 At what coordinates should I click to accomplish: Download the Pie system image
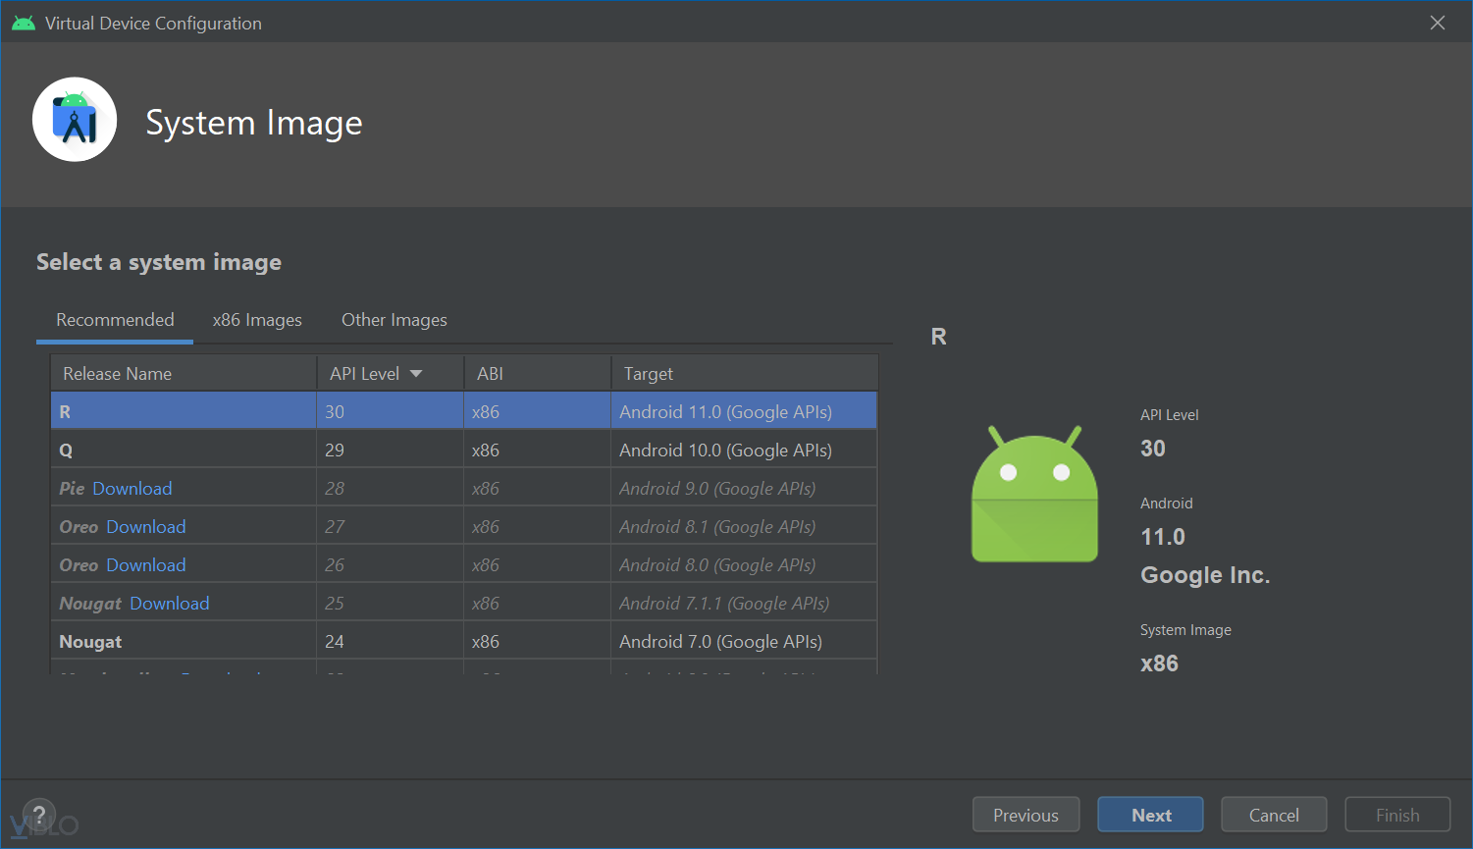[x=132, y=489]
